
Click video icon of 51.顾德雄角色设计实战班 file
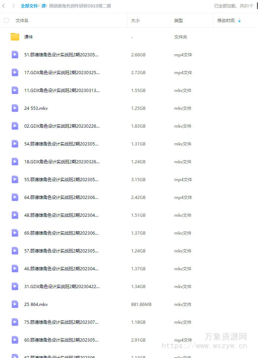coord(15,55)
